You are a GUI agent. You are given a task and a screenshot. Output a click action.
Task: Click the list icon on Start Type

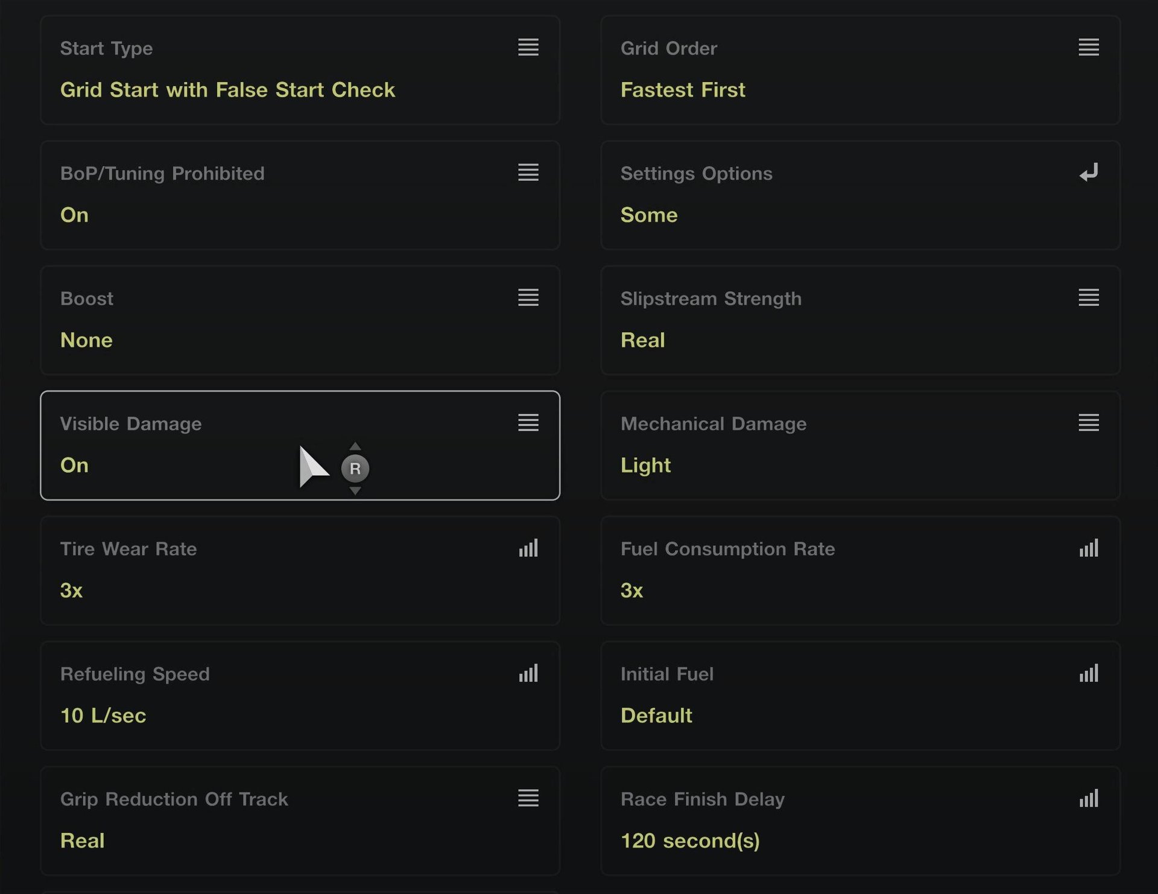pyautogui.click(x=528, y=47)
